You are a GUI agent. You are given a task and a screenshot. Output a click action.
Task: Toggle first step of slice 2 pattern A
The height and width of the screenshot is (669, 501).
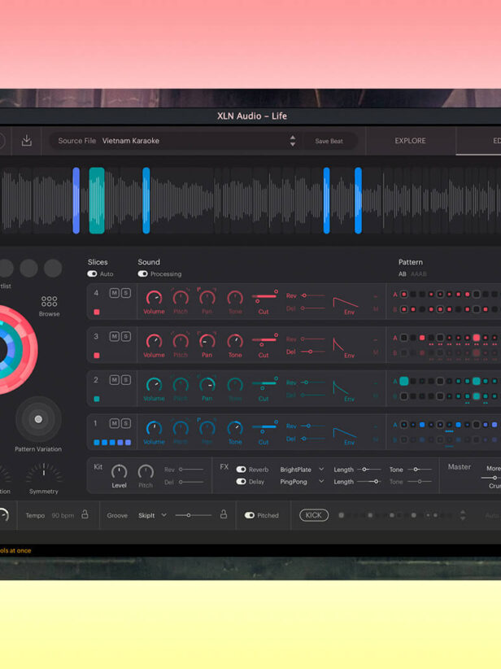coord(403,381)
